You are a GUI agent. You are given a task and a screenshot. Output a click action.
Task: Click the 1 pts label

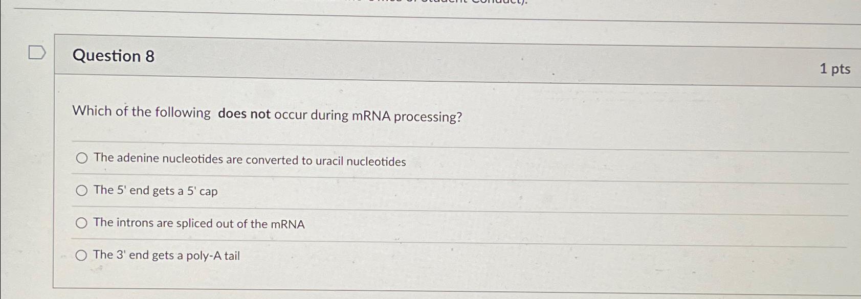836,68
